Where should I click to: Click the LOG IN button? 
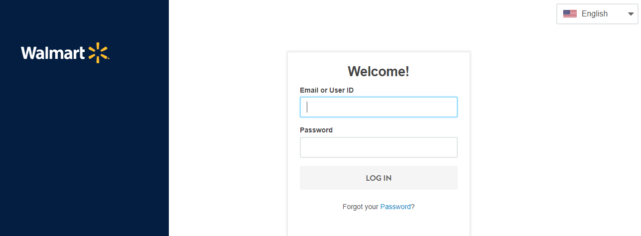pyautogui.click(x=379, y=178)
